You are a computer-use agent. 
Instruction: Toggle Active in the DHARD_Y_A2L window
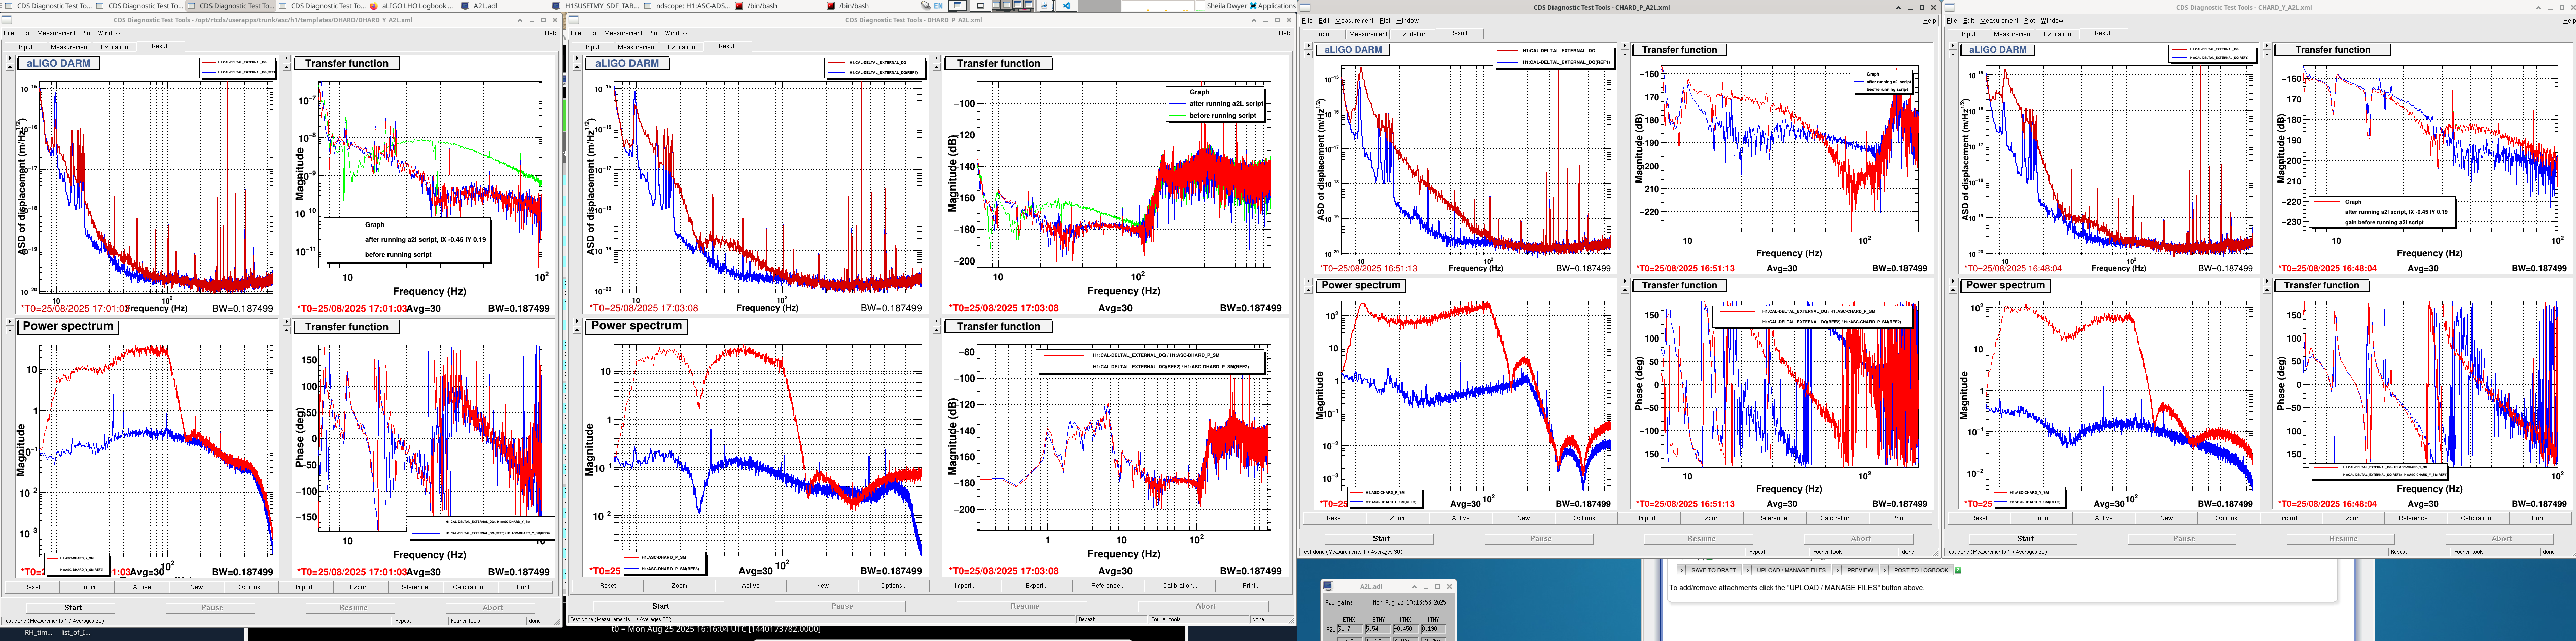tap(142, 586)
